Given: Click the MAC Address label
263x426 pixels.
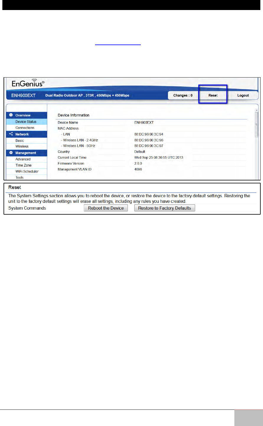Looking at the screenshot, I should 68,128.
